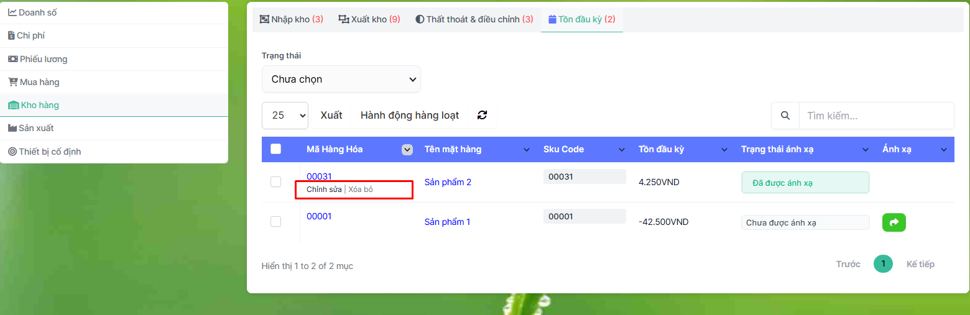Open Thiết bị cố định menu
Viewport: 970px width, 315px height.
pyautogui.click(x=50, y=152)
